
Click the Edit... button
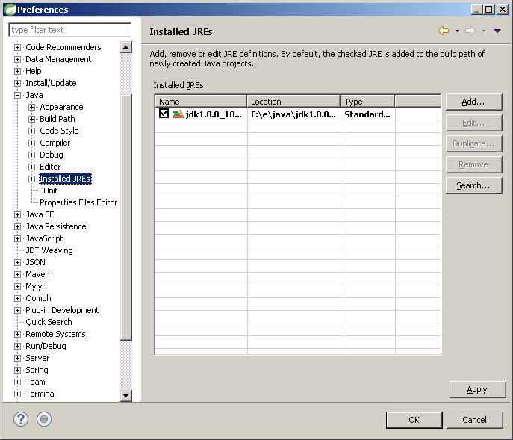click(473, 123)
